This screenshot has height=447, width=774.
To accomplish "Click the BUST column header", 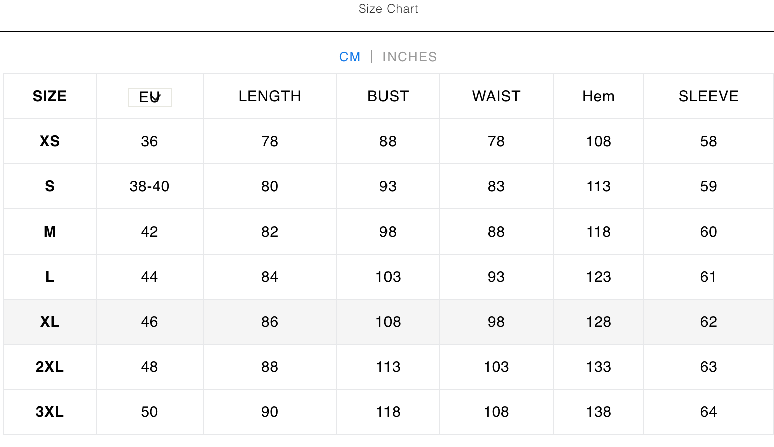I will (388, 96).
